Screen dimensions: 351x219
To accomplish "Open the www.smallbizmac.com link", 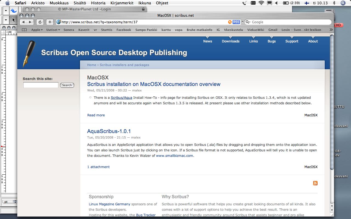I will point(174,156).
